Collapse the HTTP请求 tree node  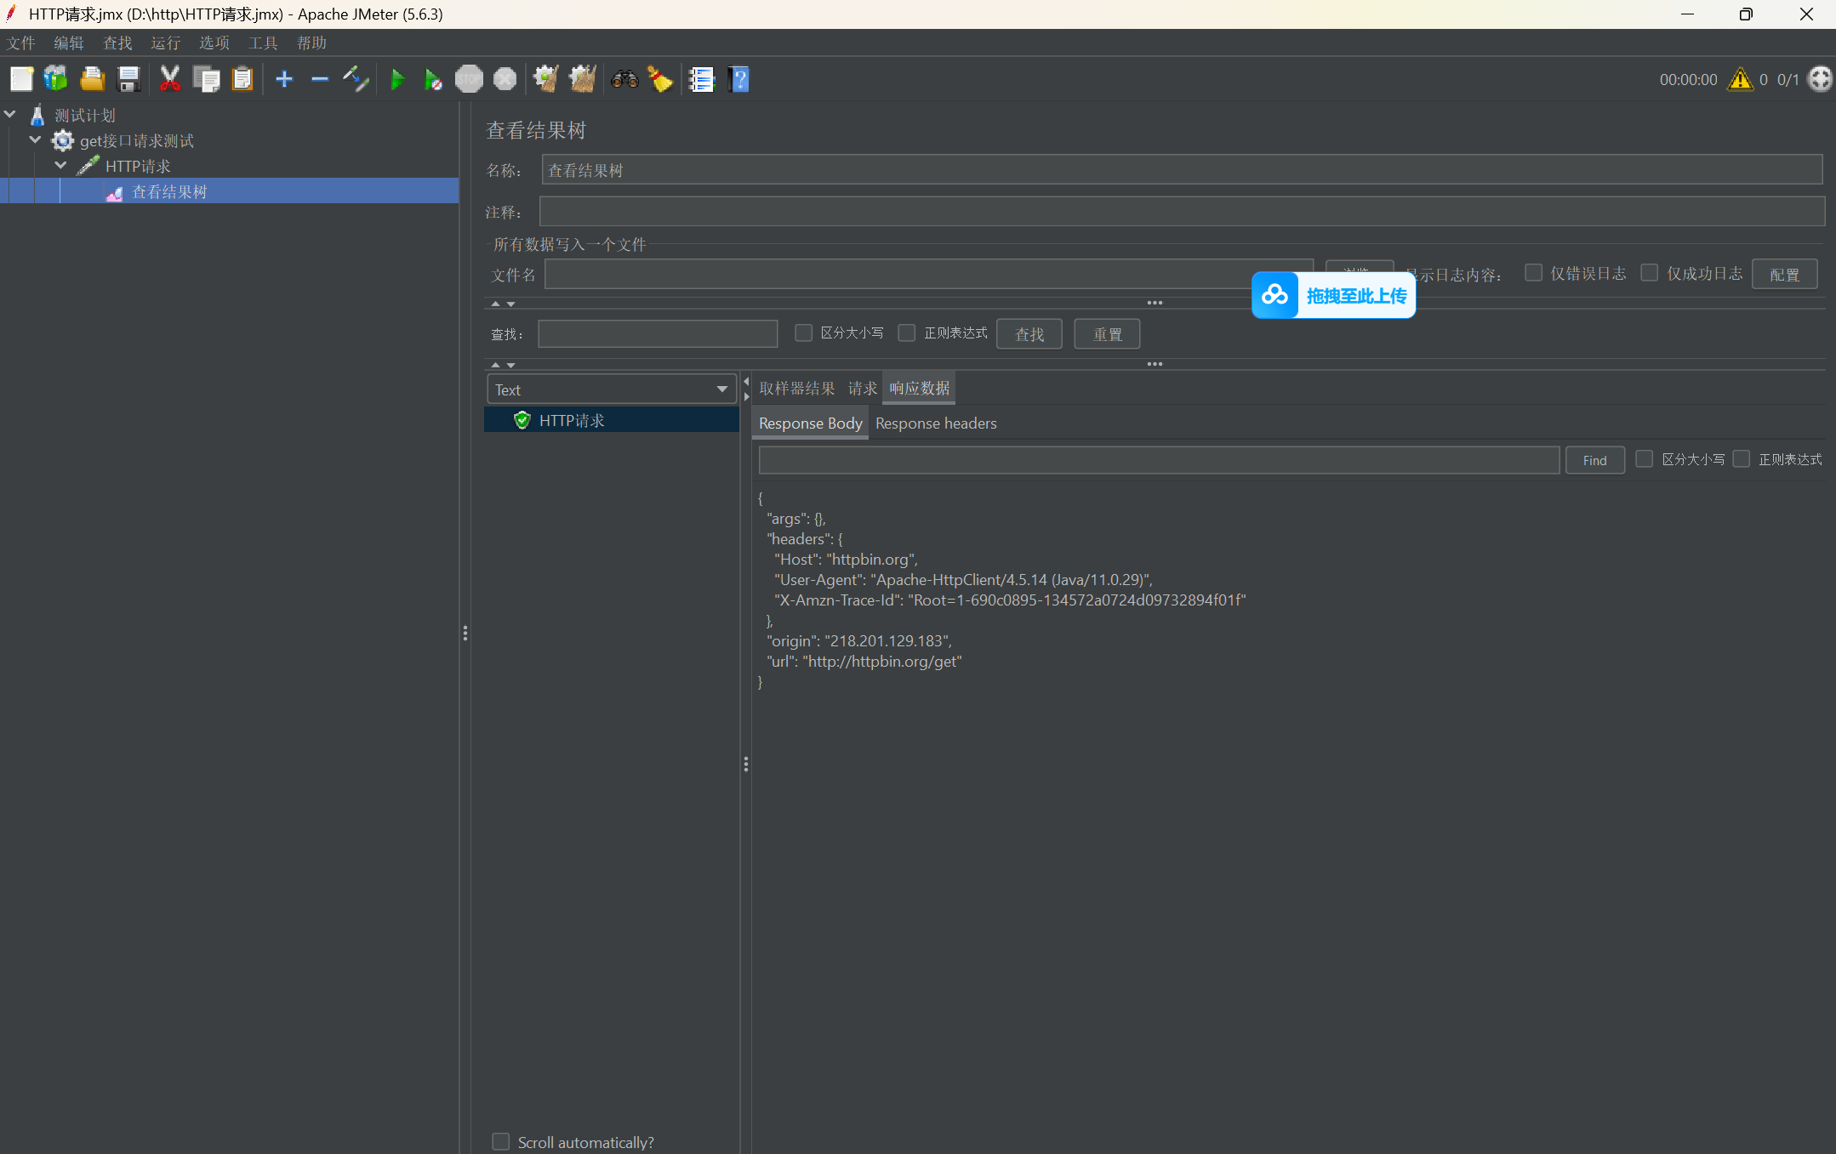[x=60, y=166]
